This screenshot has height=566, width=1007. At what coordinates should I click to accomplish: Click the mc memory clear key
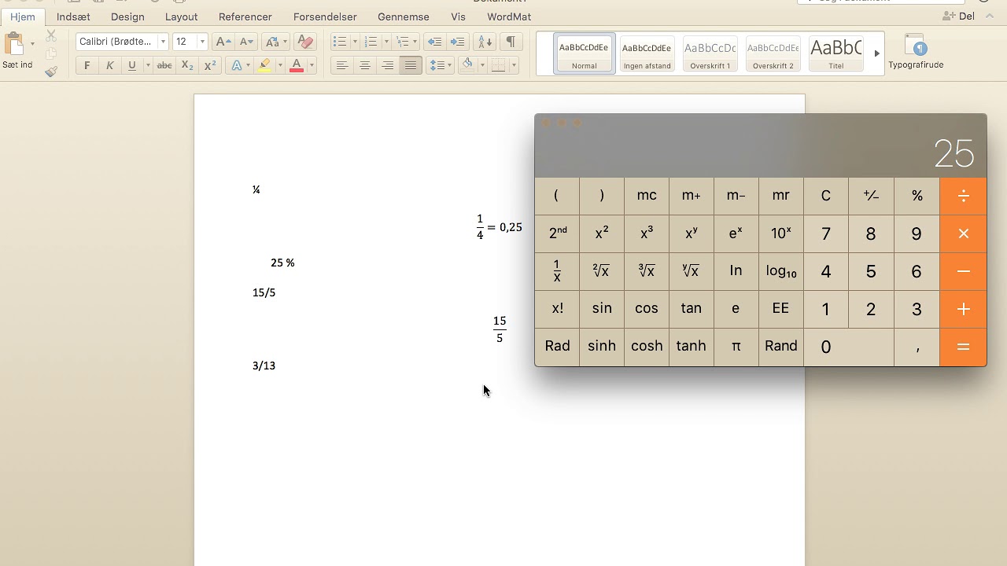pos(647,196)
